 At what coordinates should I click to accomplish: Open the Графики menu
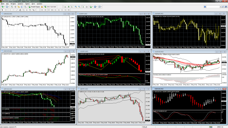tap(20, 4)
